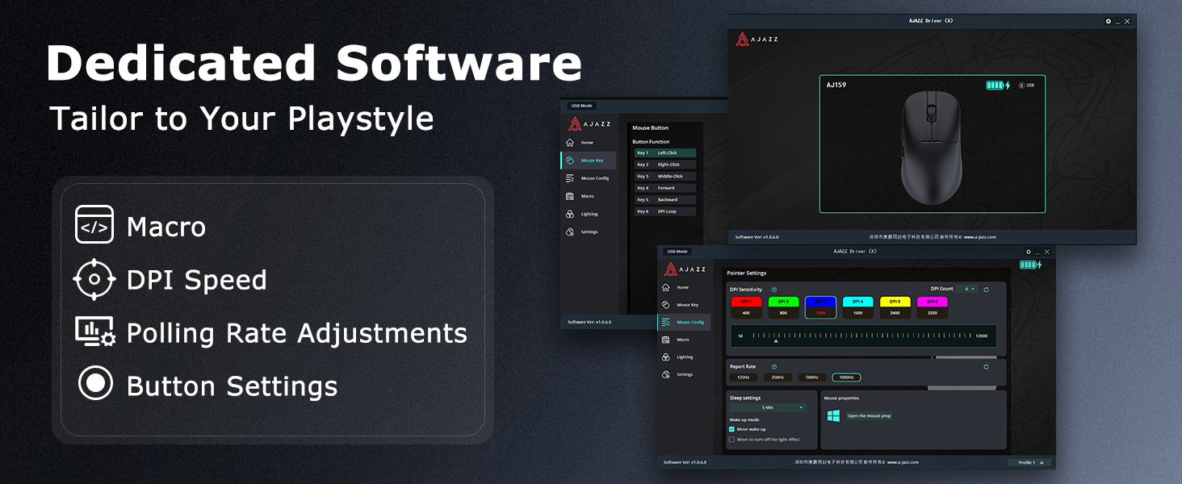
Task: Click AJ159 device name text
Action: click(x=836, y=85)
